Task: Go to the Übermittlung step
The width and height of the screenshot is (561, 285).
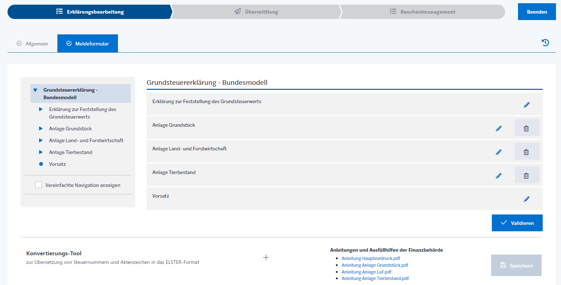Action: [256, 12]
